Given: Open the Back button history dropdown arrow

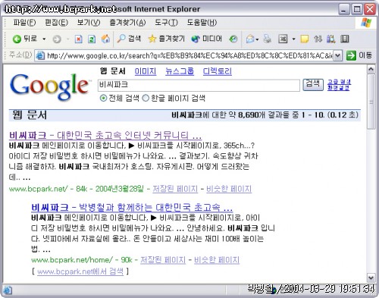Looking at the screenshot, I should click(44, 39).
